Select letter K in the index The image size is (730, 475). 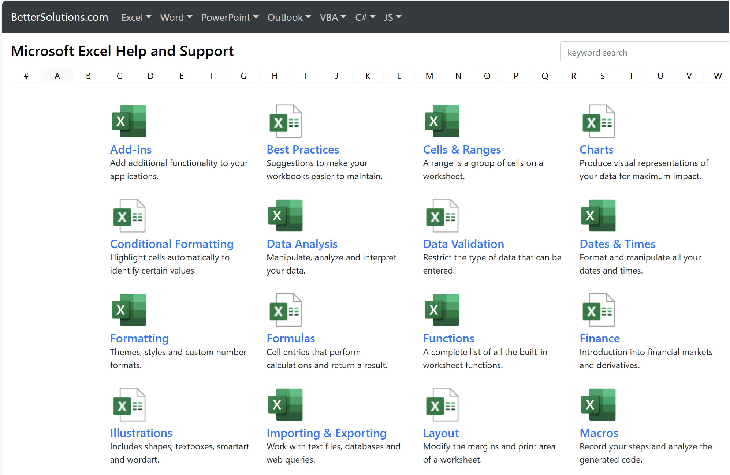click(368, 76)
